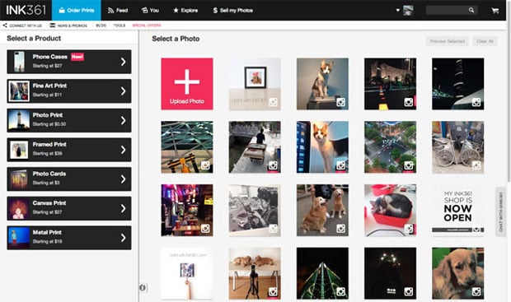Select the Order Prints tab

tap(77, 11)
